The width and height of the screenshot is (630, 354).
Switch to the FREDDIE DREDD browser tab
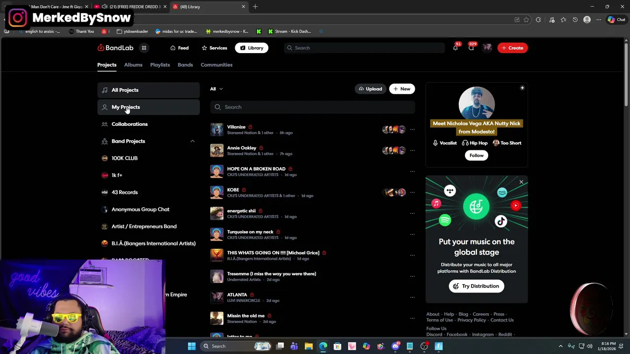pyautogui.click(x=130, y=7)
